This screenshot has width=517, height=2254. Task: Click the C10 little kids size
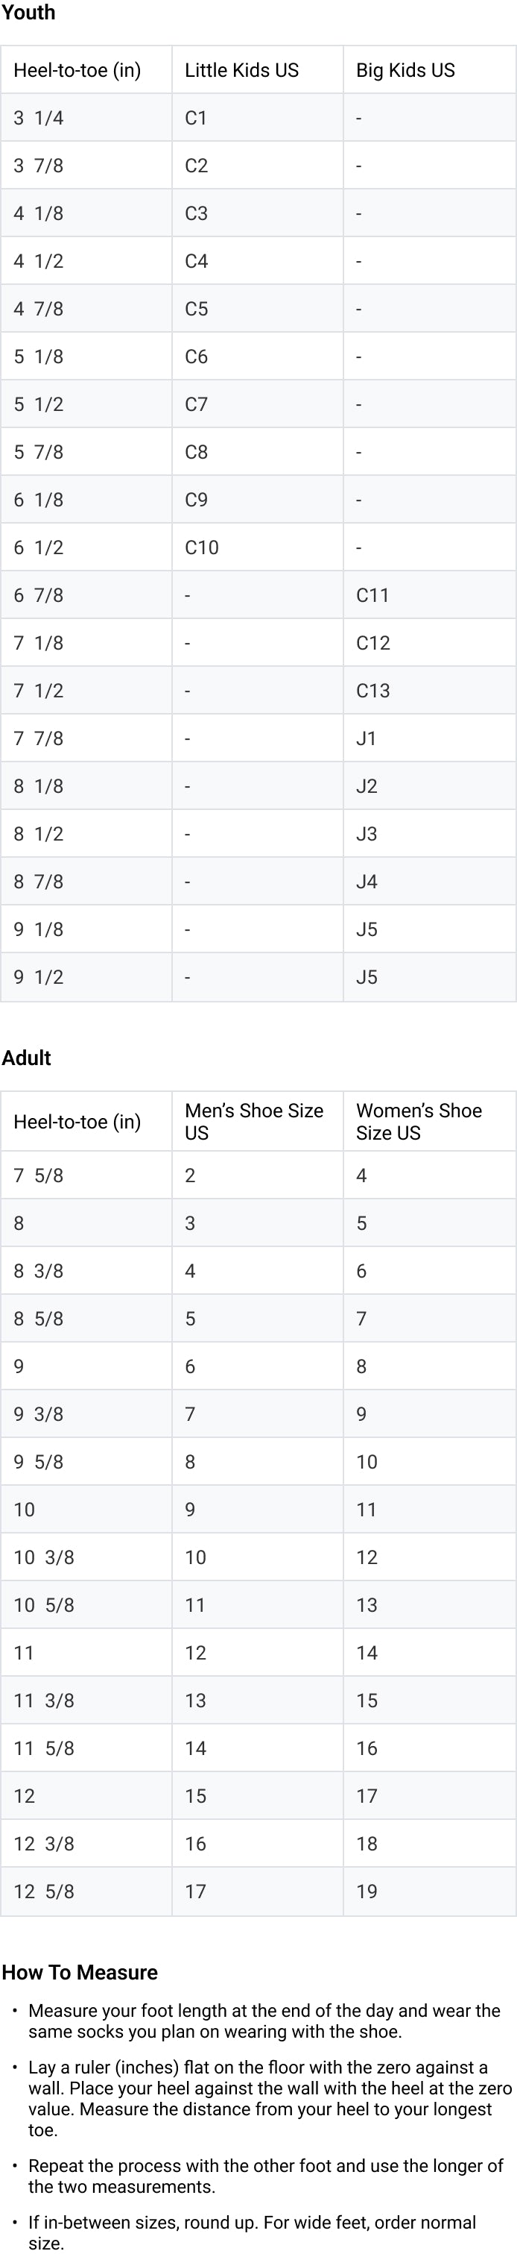click(202, 547)
